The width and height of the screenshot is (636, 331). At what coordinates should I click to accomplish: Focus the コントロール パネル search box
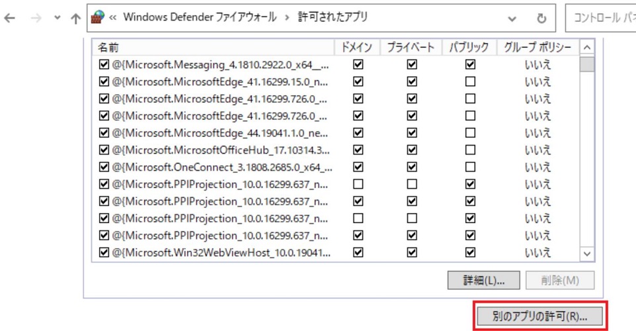(601, 18)
